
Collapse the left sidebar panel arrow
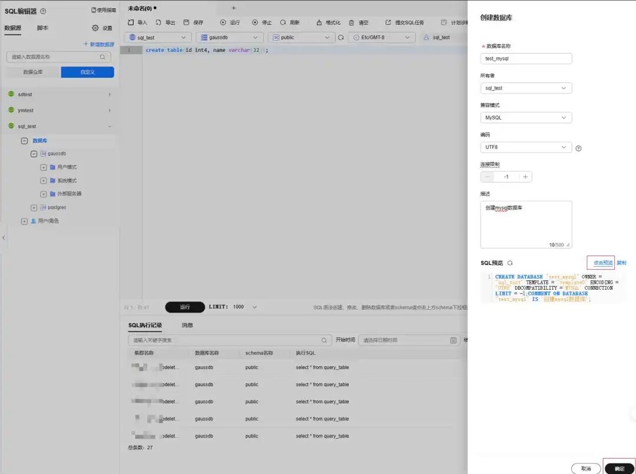tap(4, 238)
